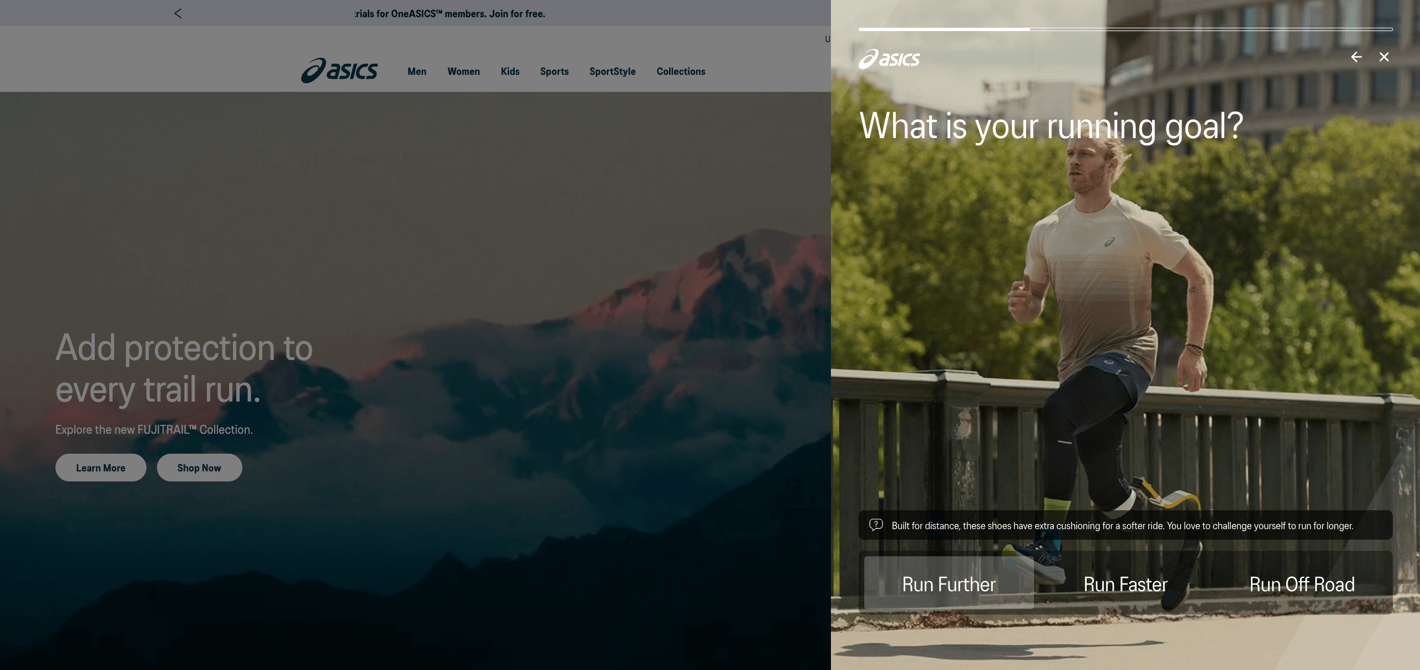Image resolution: width=1420 pixels, height=670 pixels.
Task: Click the question speech bubble hint icon
Action: [x=876, y=525]
